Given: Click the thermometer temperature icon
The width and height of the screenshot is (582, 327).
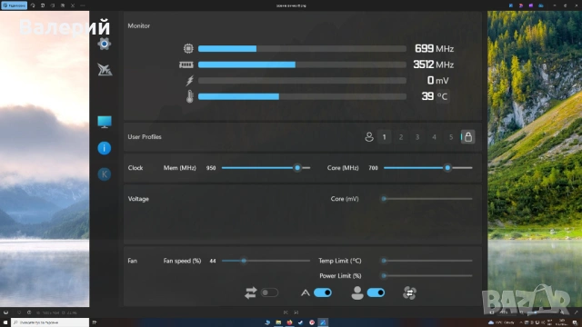Looking at the screenshot, I should click(190, 96).
